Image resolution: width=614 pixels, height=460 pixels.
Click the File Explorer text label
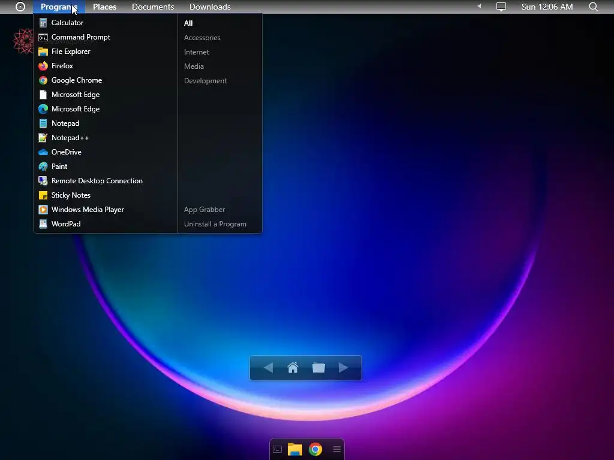click(71, 52)
